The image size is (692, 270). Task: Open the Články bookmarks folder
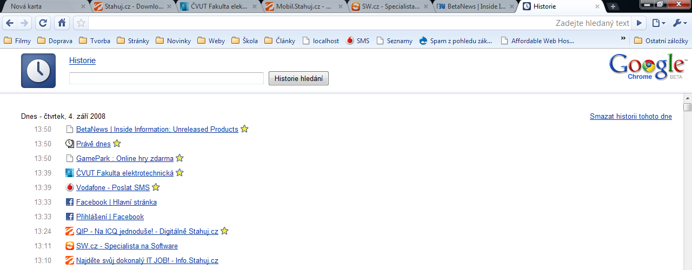(x=280, y=40)
